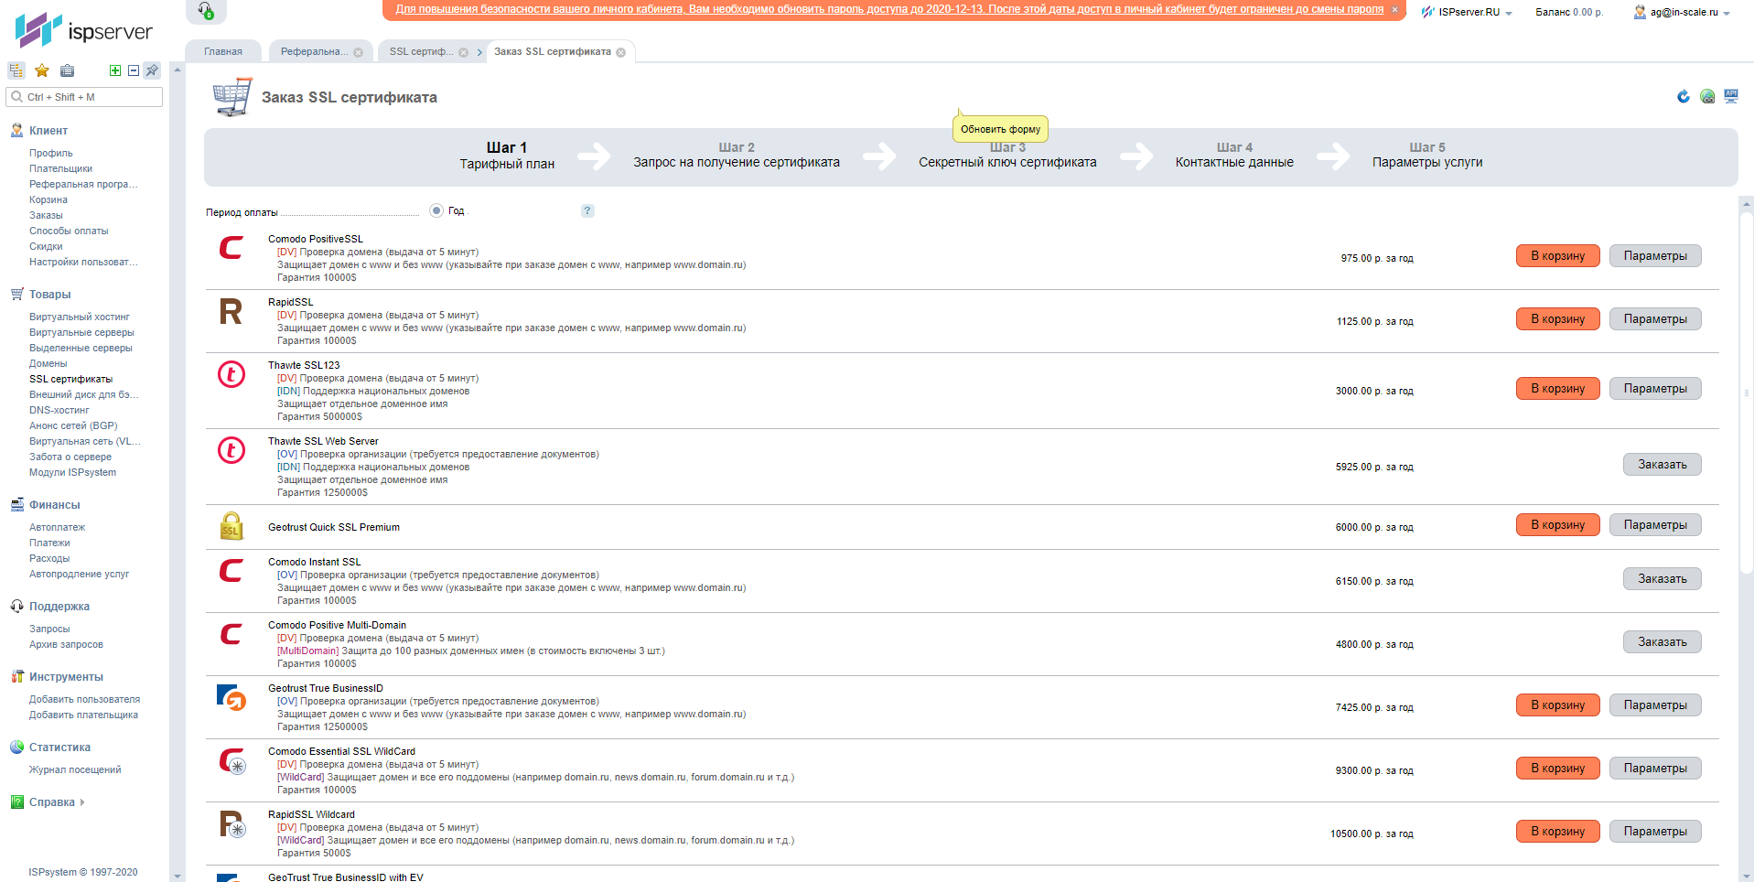Click the security warning banner link
Viewport: 1754px width, 882px height.
[x=889, y=9]
